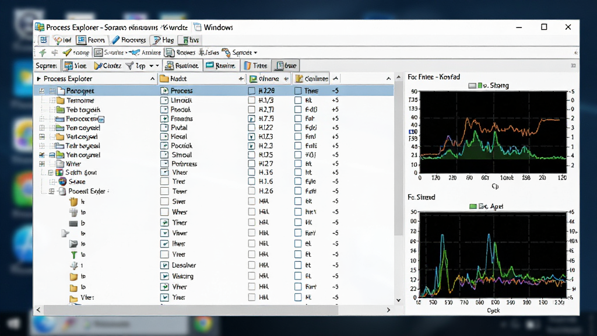597x336 pixels.
Task: Click the Yioe window icon in the third toolbar
Action: coord(68,65)
